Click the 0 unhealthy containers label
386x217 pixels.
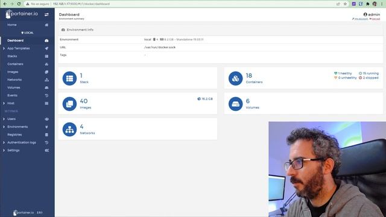point(345,78)
